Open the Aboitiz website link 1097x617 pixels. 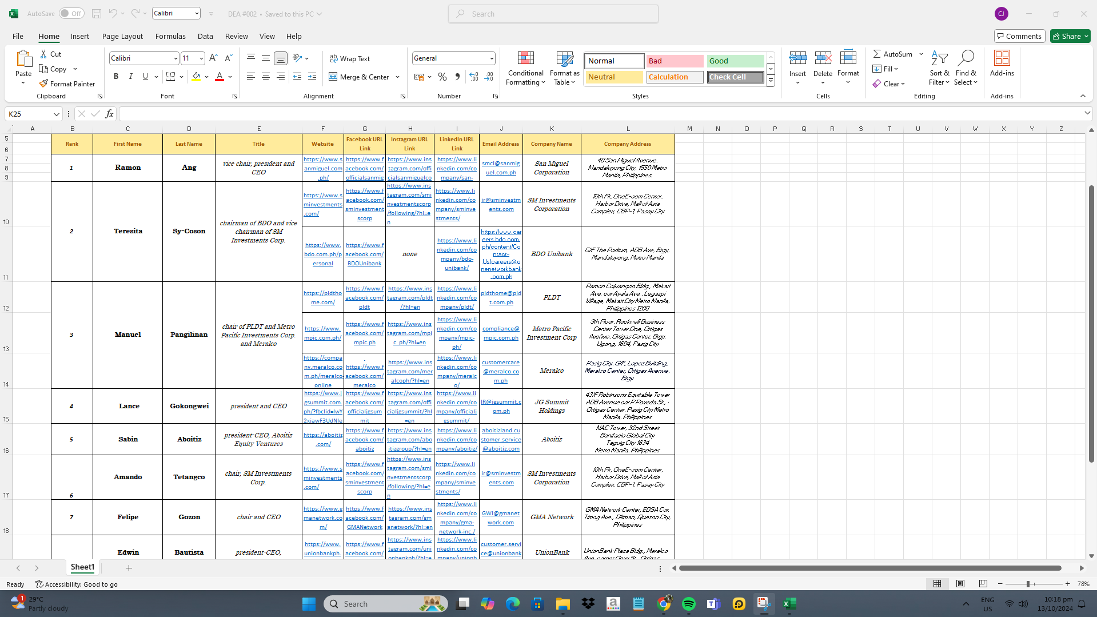(323, 439)
